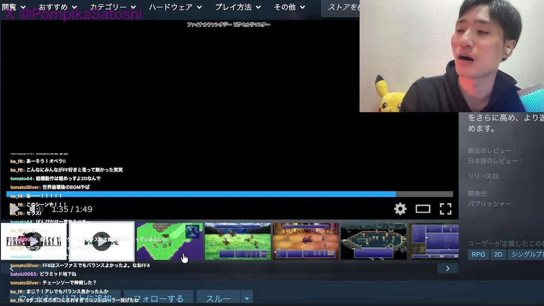Viewport: 544px width, 306px height.
Task: Open the おすすめ dropdown menu
Action: tap(58, 7)
